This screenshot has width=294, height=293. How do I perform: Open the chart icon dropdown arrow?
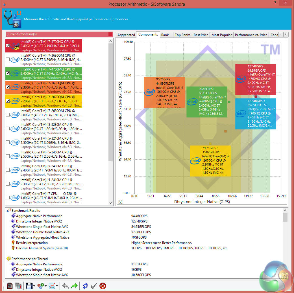pyautogui.click(x=57, y=286)
